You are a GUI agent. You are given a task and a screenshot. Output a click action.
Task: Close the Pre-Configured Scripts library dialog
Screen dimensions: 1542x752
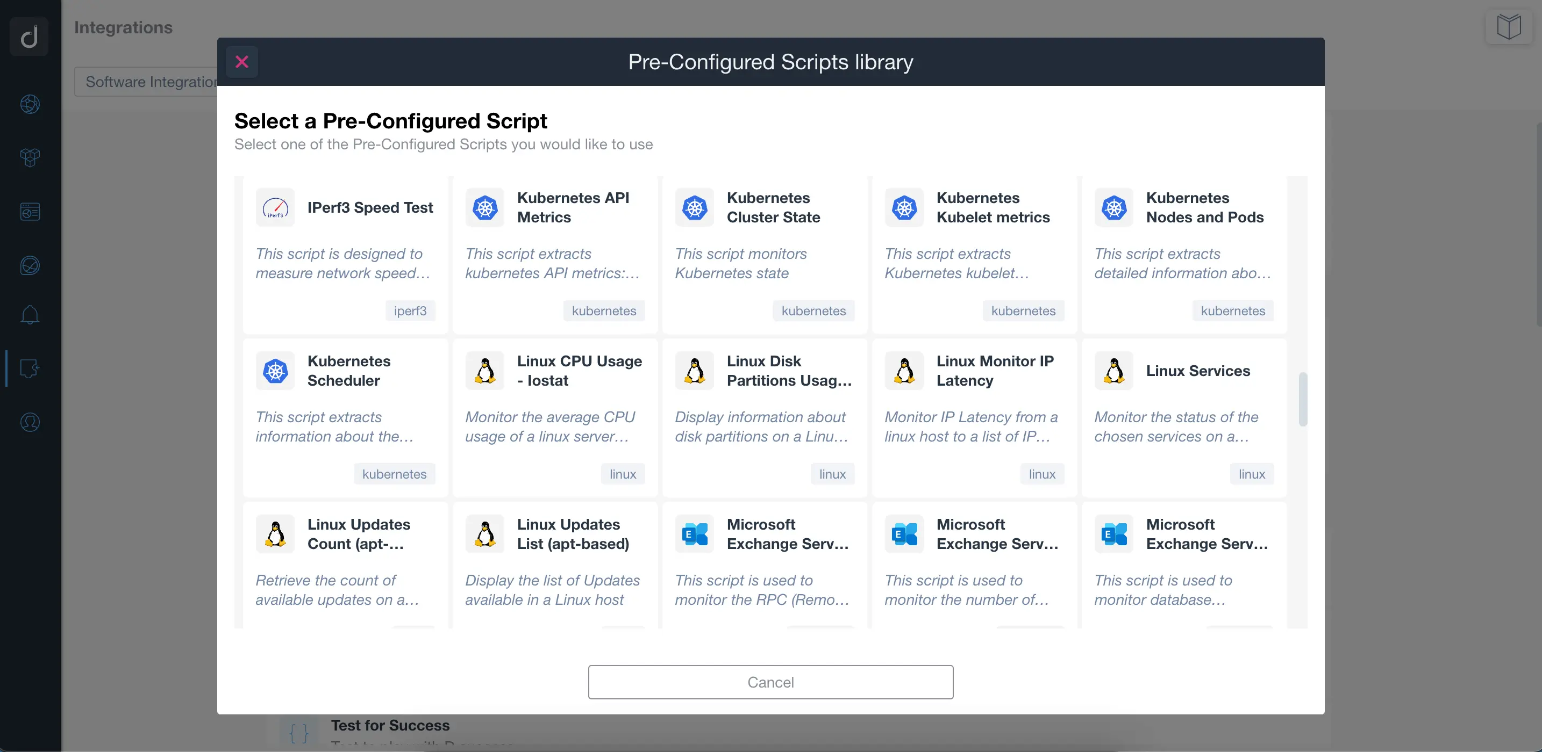point(242,62)
